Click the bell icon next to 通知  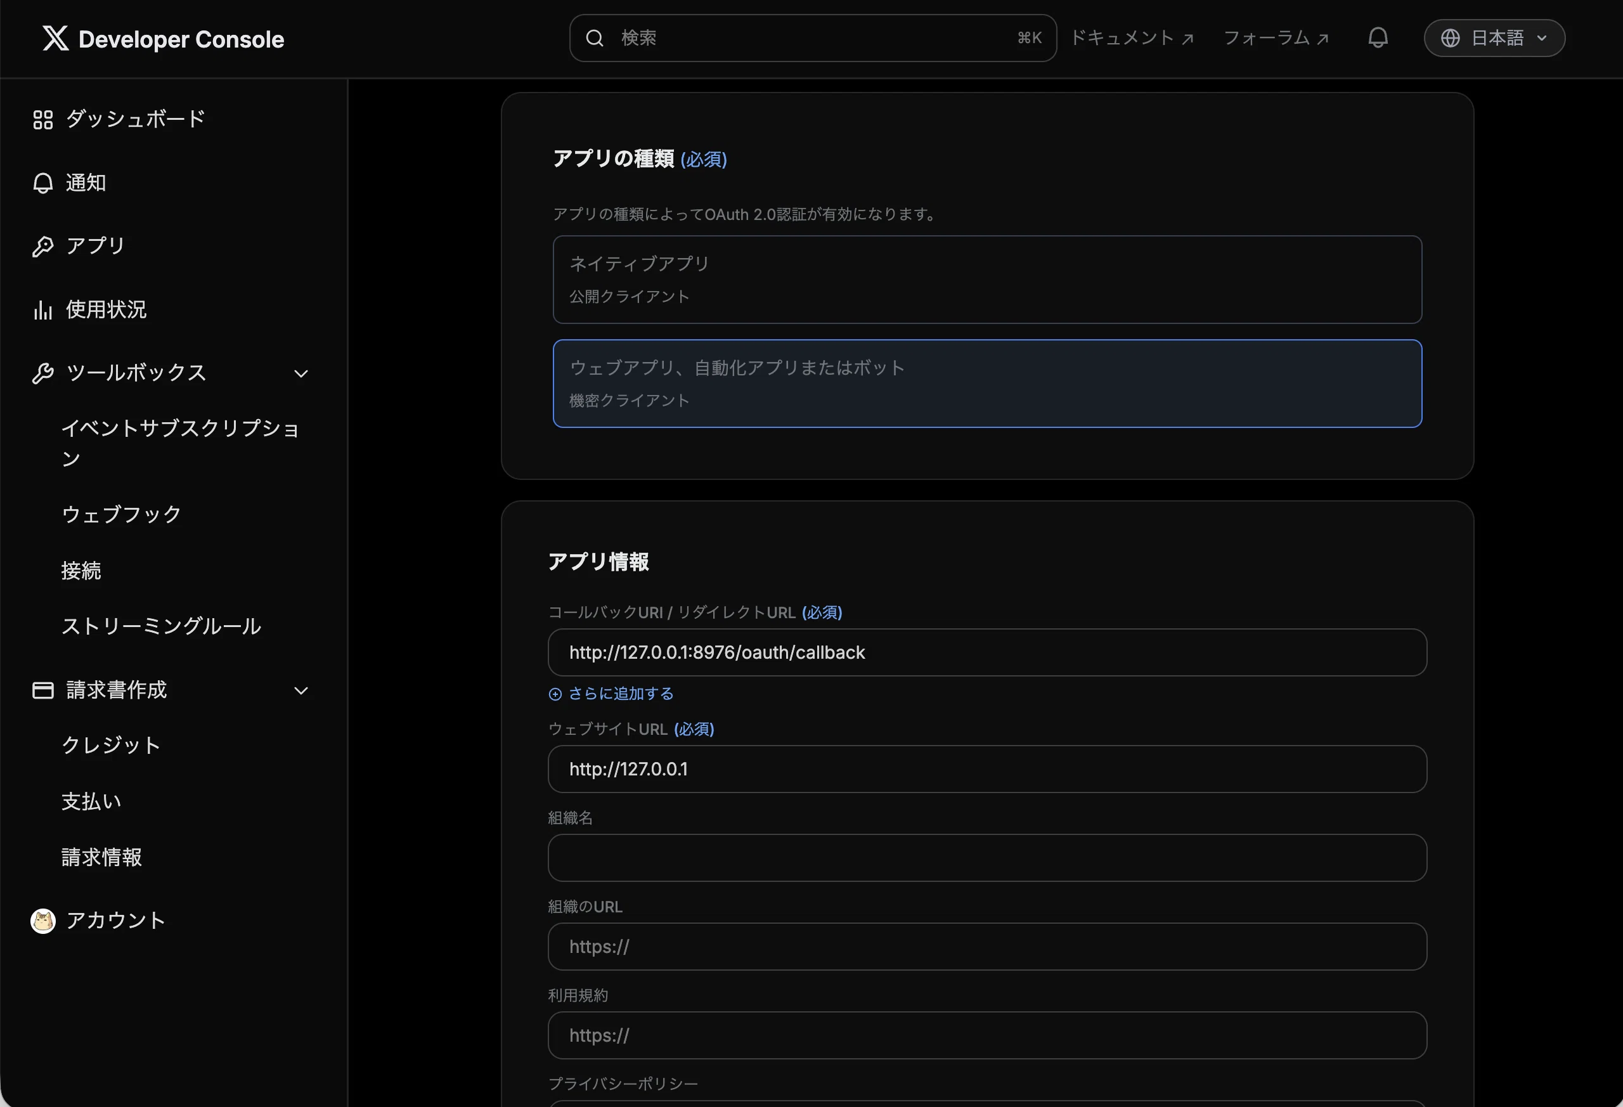(43, 183)
